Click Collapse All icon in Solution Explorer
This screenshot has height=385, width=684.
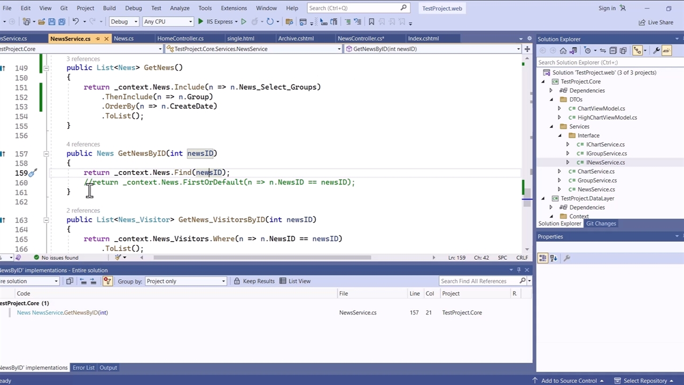613,50
